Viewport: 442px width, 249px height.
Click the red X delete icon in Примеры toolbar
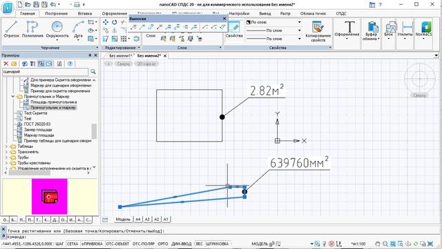pyautogui.click(x=6, y=64)
